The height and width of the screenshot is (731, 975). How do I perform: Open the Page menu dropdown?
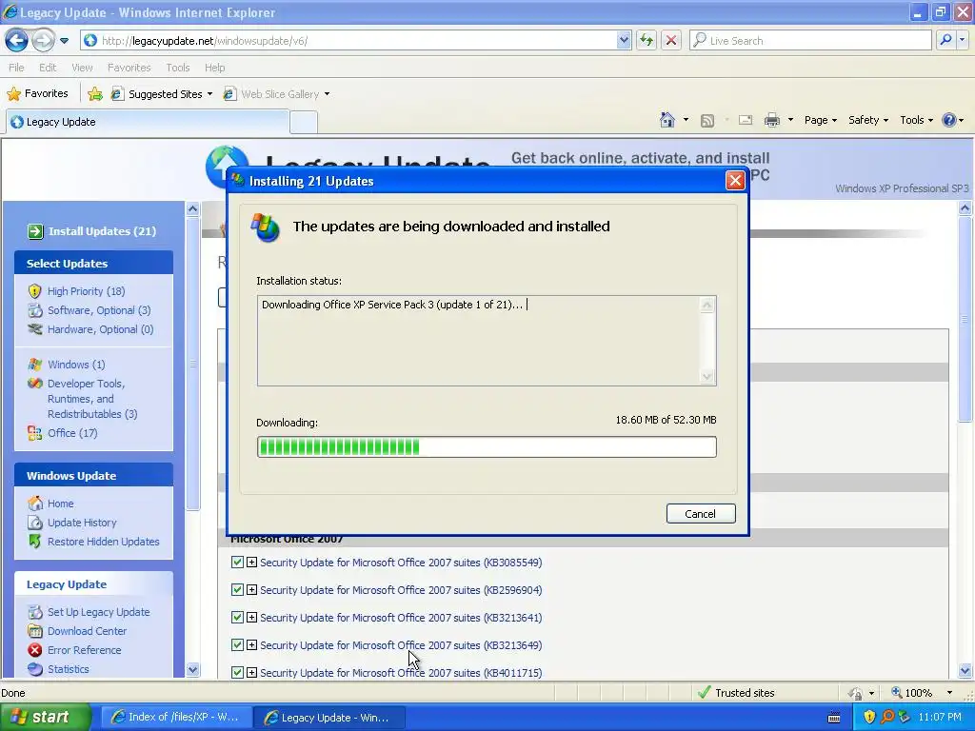click(x=820, y=120)
